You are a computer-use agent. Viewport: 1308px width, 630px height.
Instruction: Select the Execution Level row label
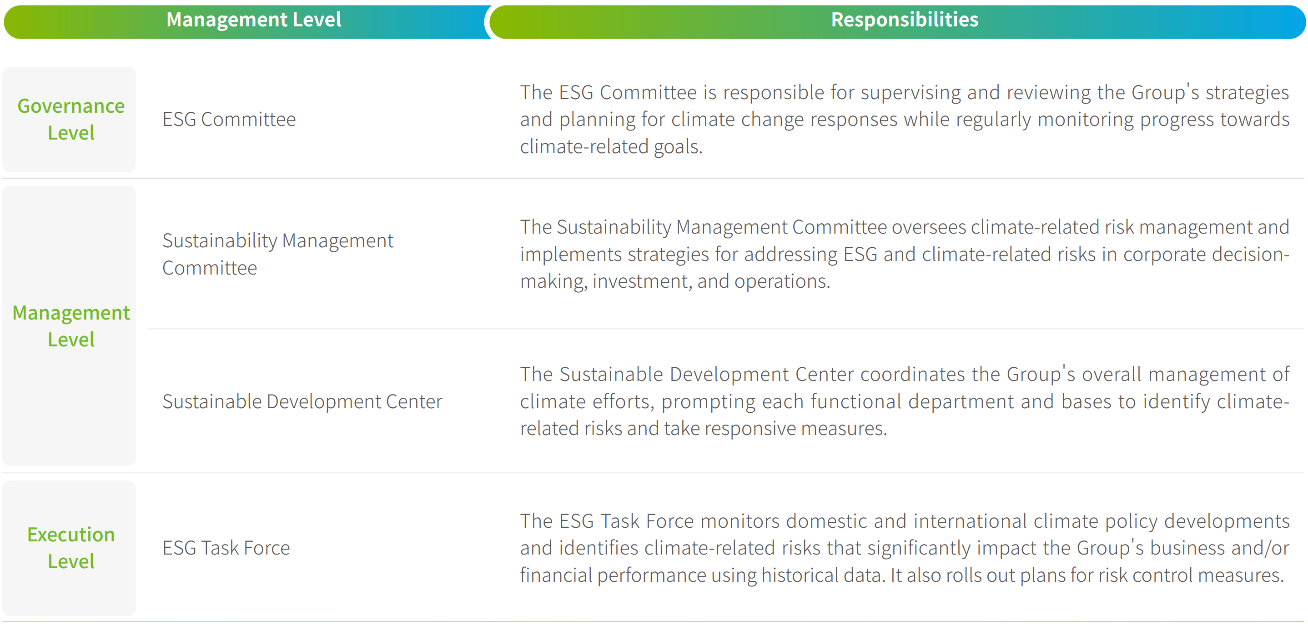tap(70, 548)
